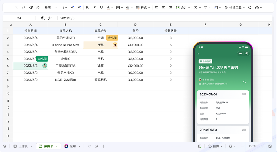277x152 pixels.
Task: Select the Format Painter brush icon
Action: point(31,8)
